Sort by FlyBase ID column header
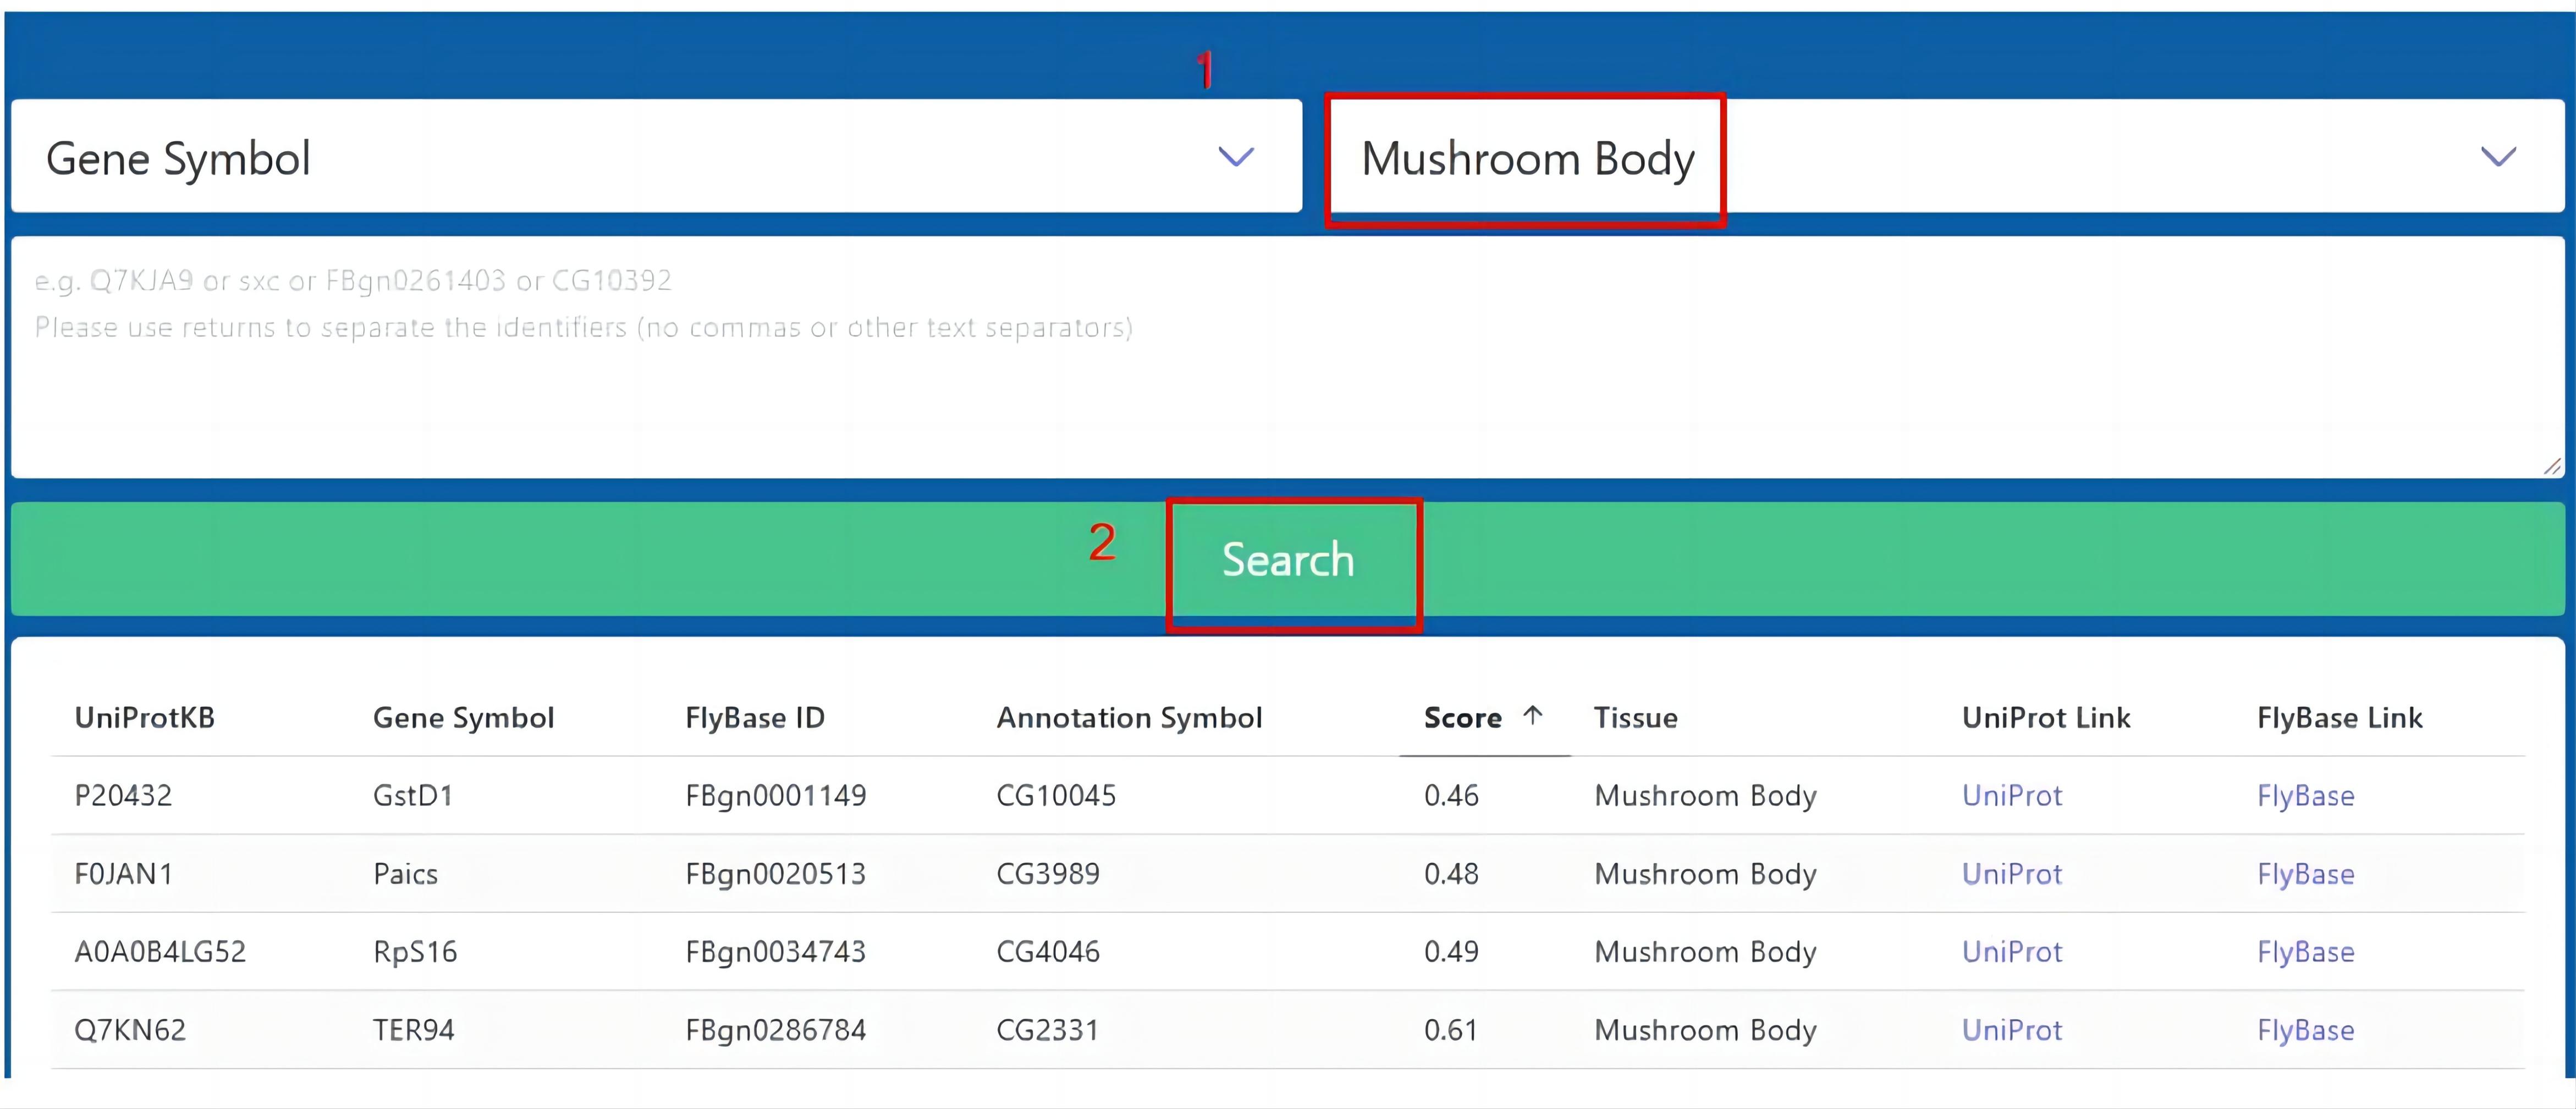2576x1109 pixels. click(x=754, y=718)
